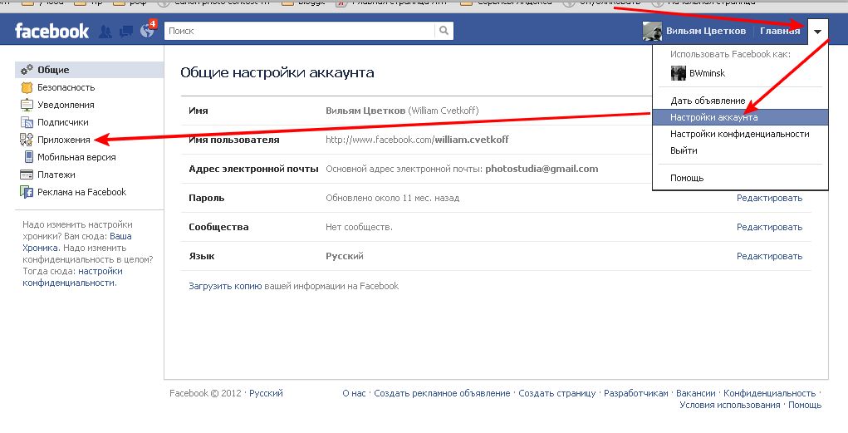Select Настройки конфиденциальности menu item
Image resolution: width=848 pixels, height=433 pixels.
(x=740, y=134)
